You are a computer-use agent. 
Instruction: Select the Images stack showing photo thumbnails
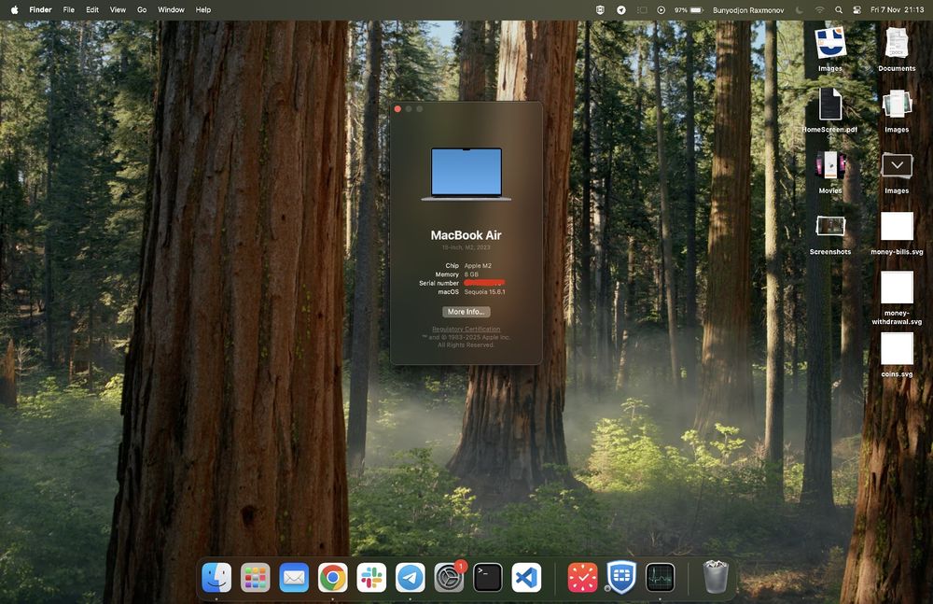897,110
